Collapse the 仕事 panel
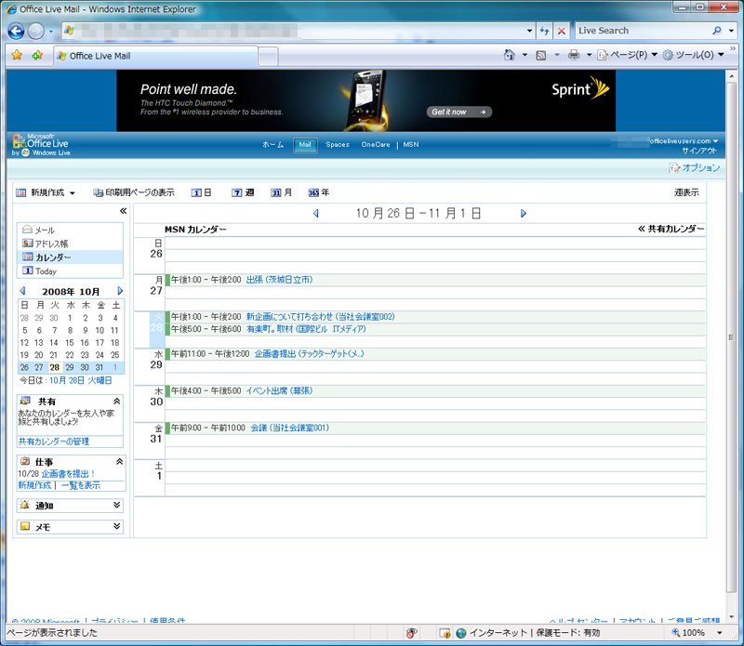 tap(120, 462)
